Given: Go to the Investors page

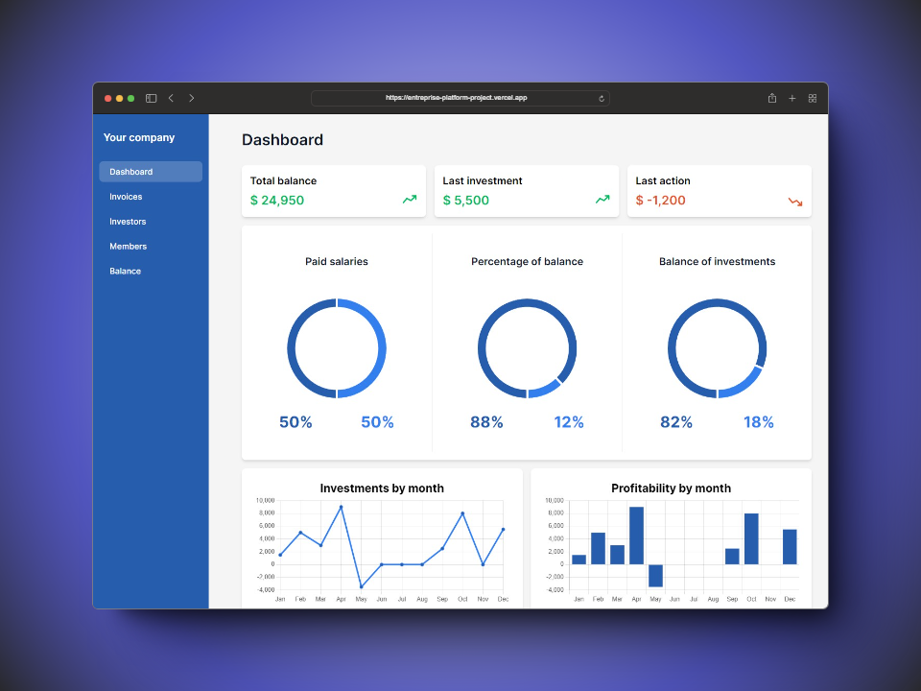Looking at the screenshot, I should pyautogui.click(x=128, y=222).
